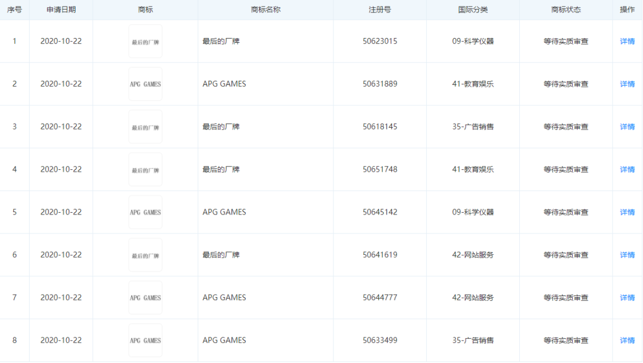Open 详情 link for registration 50651748

tap(627, 169)
